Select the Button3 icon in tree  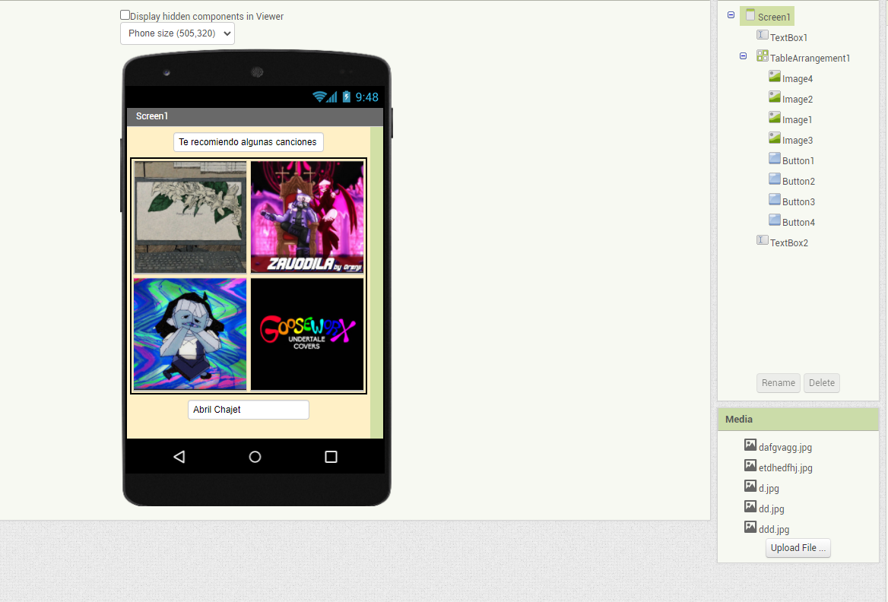[774, 199]
